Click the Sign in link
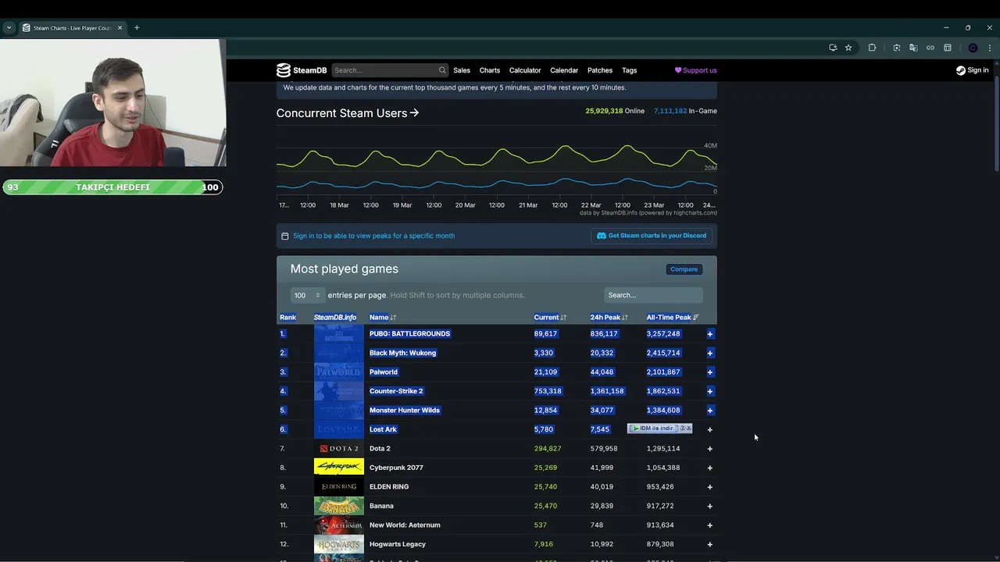Viewport: 1000px width, 562px height. pyautogui.click(x=972, y=70)
